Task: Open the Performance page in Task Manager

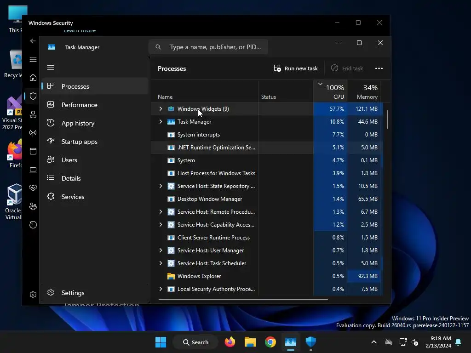Action: 95,105
